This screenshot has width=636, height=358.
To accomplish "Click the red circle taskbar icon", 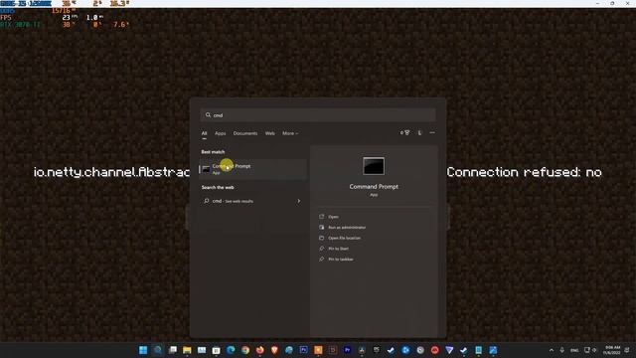I will point(435,350).
